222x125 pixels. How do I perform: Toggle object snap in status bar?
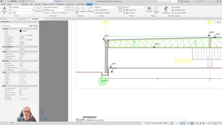[x=183, y=123]
